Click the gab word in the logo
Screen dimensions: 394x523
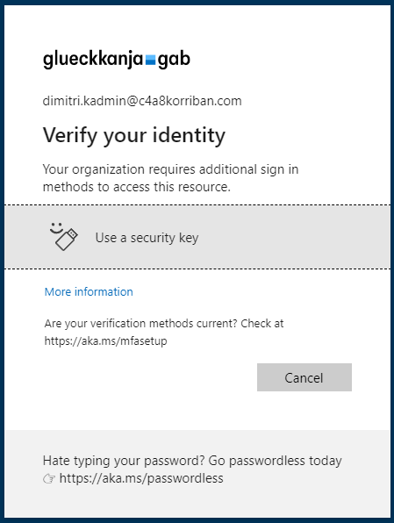[174, 60]
